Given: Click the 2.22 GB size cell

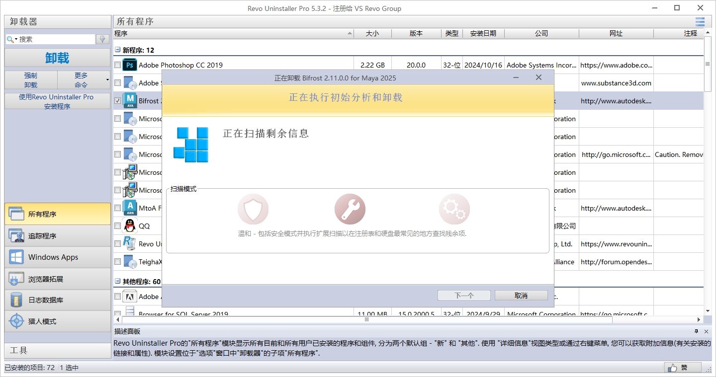Looking at the screenshot, I should 372,65.
